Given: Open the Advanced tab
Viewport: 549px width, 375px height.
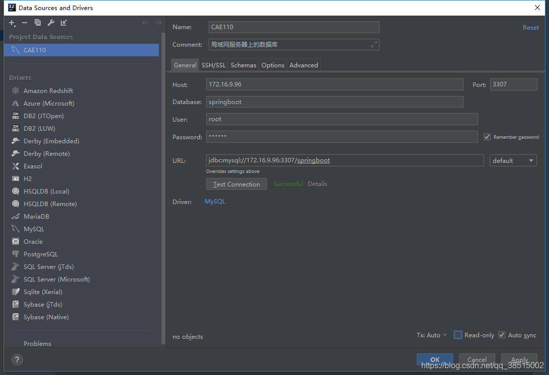Looking at the screenshot, I should coord(304,65).
